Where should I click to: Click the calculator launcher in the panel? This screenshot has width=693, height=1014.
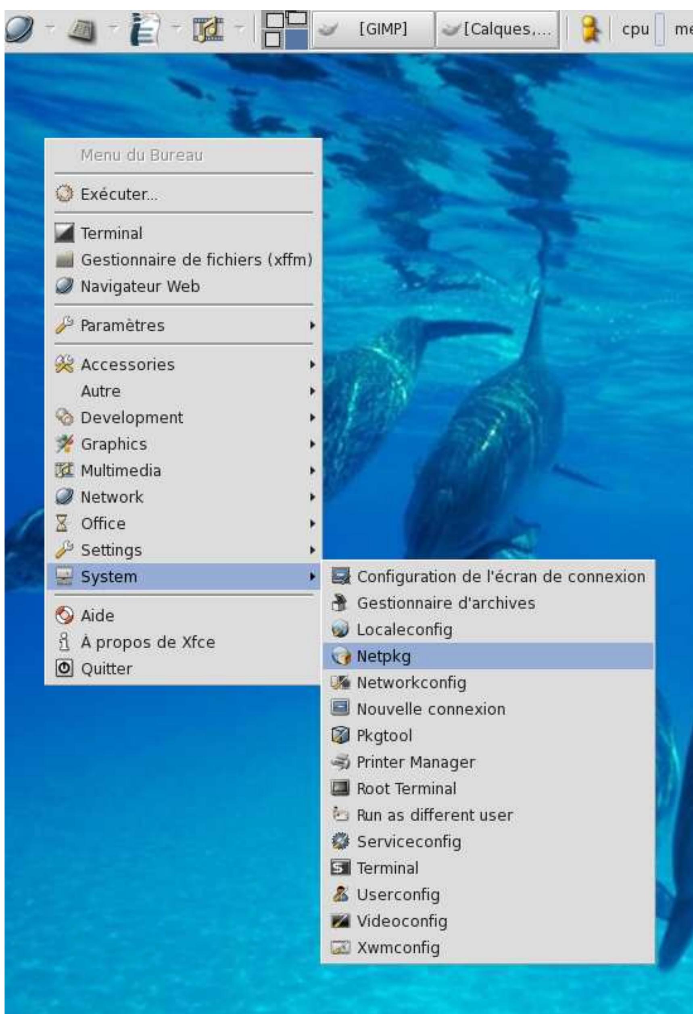click(x=81, y=29)
